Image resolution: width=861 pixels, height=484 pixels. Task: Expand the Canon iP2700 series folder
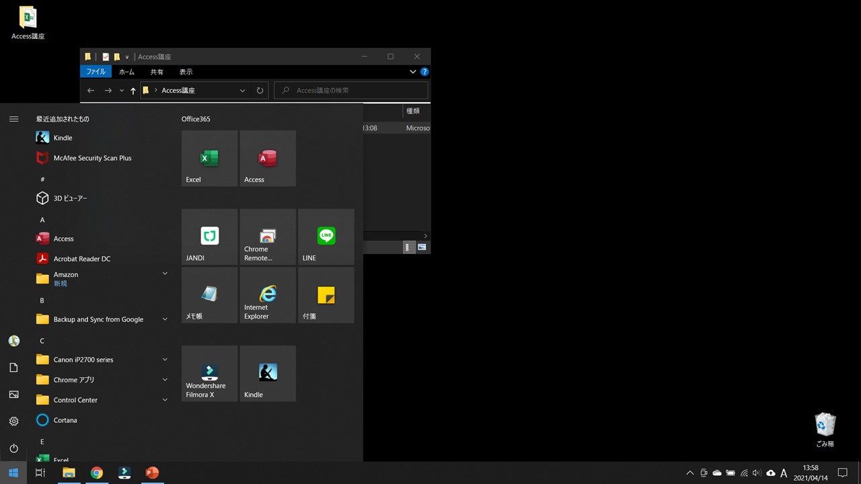pos(165,360)
